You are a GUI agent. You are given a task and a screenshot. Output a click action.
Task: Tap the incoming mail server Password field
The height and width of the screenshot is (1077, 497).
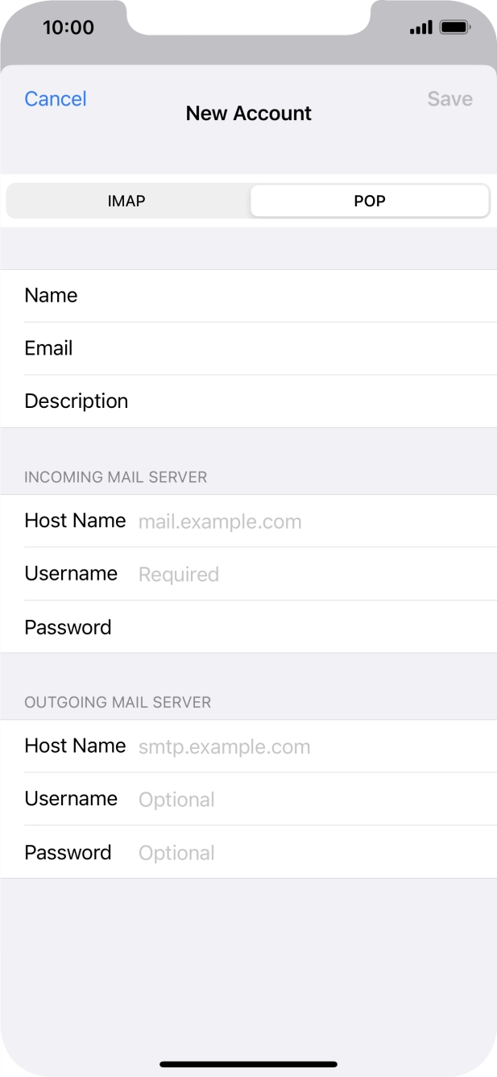(x=248, y=627)
